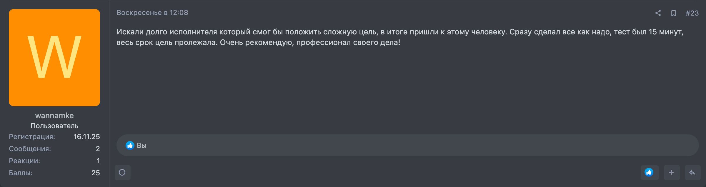This screenshot has height=187, width=706.
Task: Toggle your thumbs-up reaction off
Action: coord(650,172)
